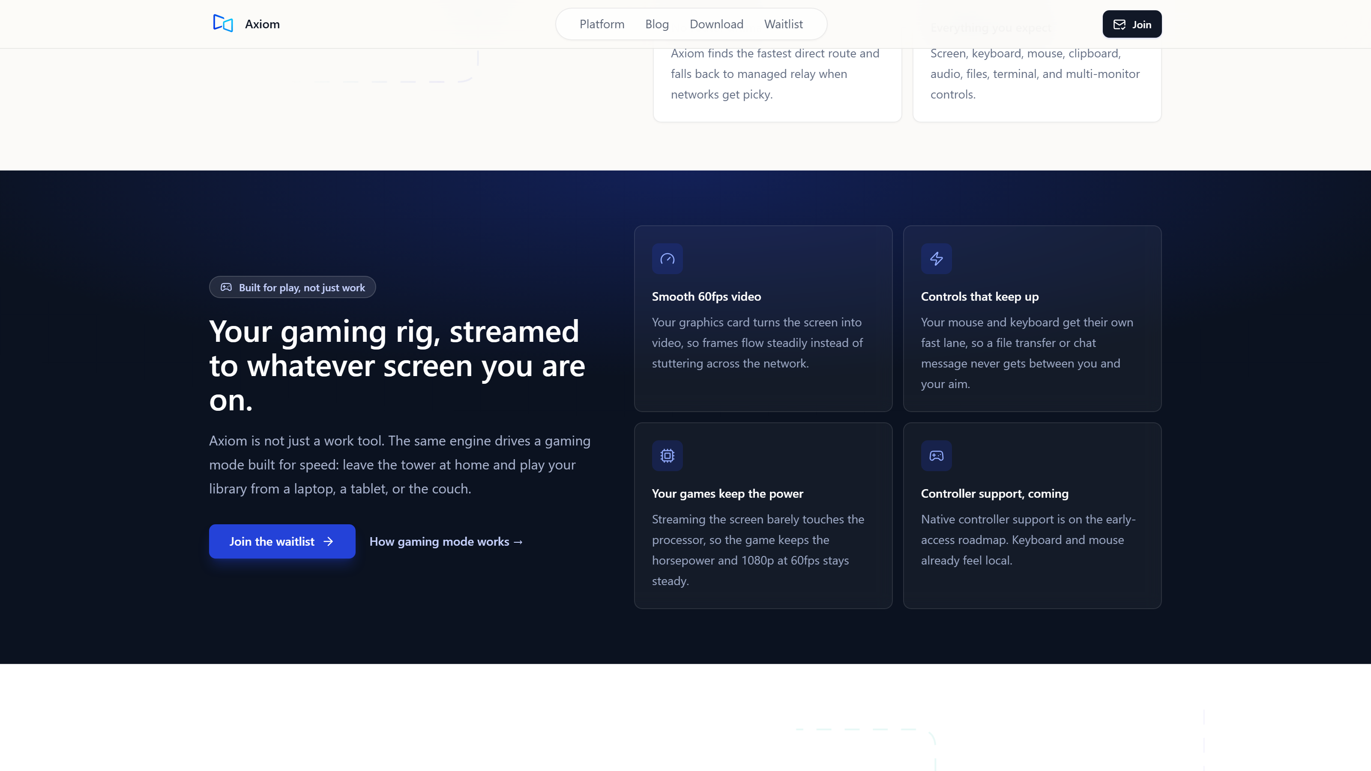Click the text Screen, keyboard, mouse, clipboard
The width and height of the screenshot is (1371, 771).
tap(1035, 74)
